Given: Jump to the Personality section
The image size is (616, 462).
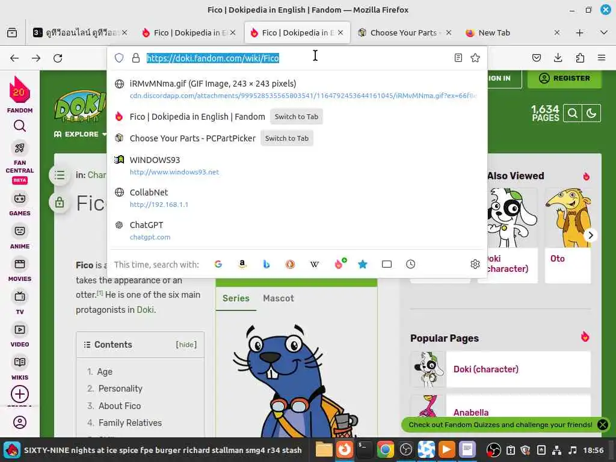Looking at the screenshot, I should (x=120, y=389).
